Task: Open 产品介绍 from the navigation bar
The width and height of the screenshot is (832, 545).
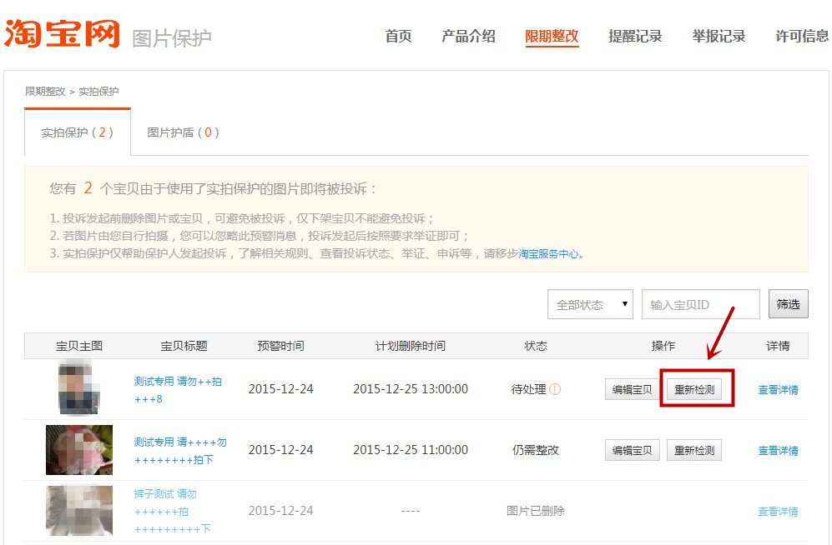Action: click(469, 37)
